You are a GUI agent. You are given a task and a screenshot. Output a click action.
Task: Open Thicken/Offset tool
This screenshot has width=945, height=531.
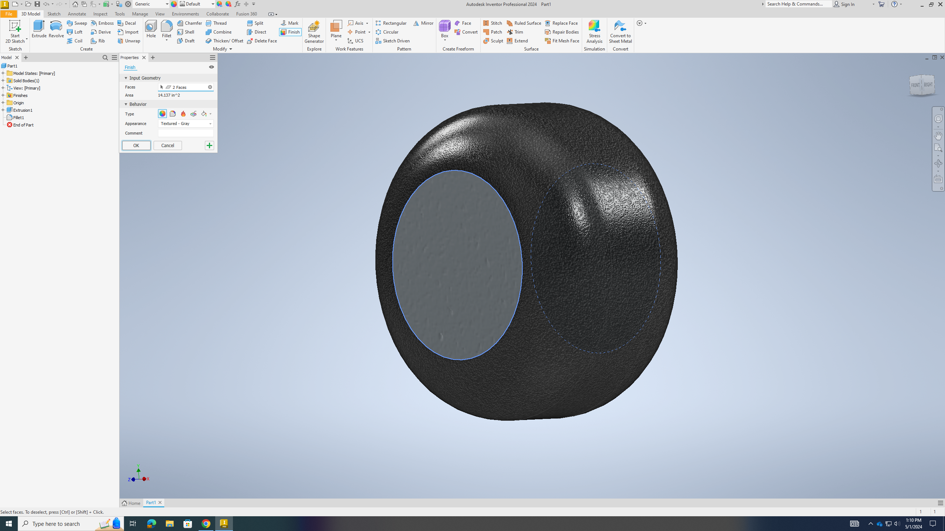point(224,41)
